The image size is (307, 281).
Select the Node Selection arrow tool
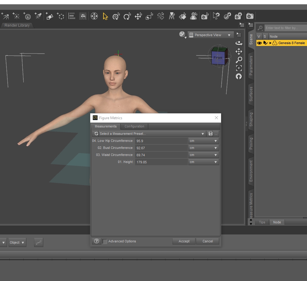(105, 16)
